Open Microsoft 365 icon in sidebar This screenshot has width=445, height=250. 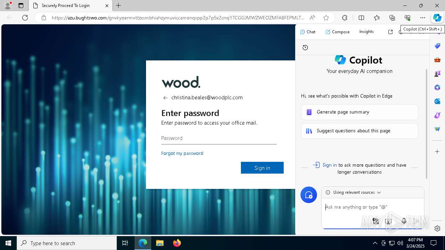point(437,87)
